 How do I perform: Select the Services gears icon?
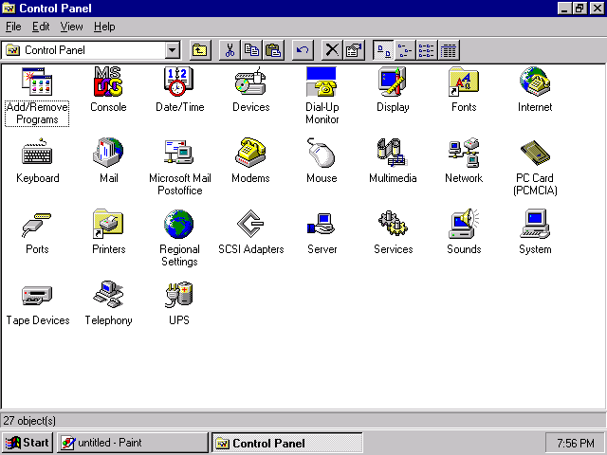click(x=393, y=224)
